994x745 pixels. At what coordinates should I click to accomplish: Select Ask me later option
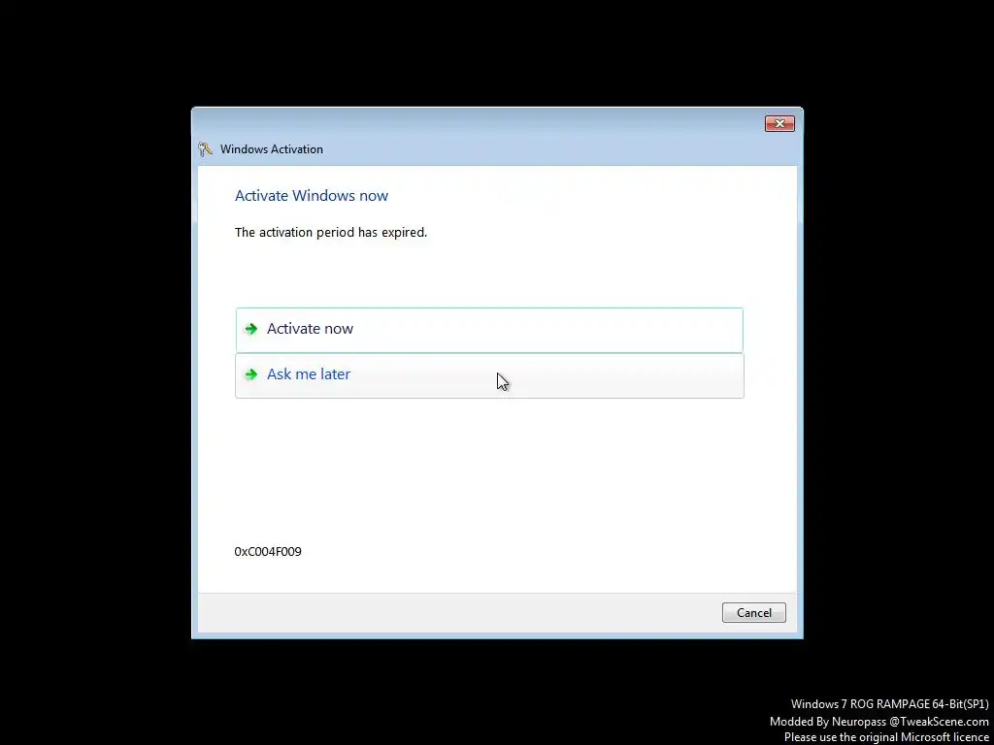489,375
